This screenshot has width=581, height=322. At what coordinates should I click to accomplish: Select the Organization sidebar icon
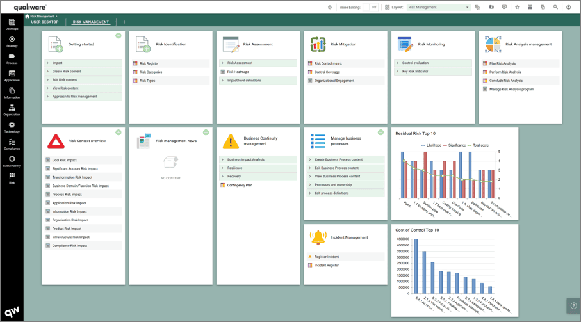12,110
